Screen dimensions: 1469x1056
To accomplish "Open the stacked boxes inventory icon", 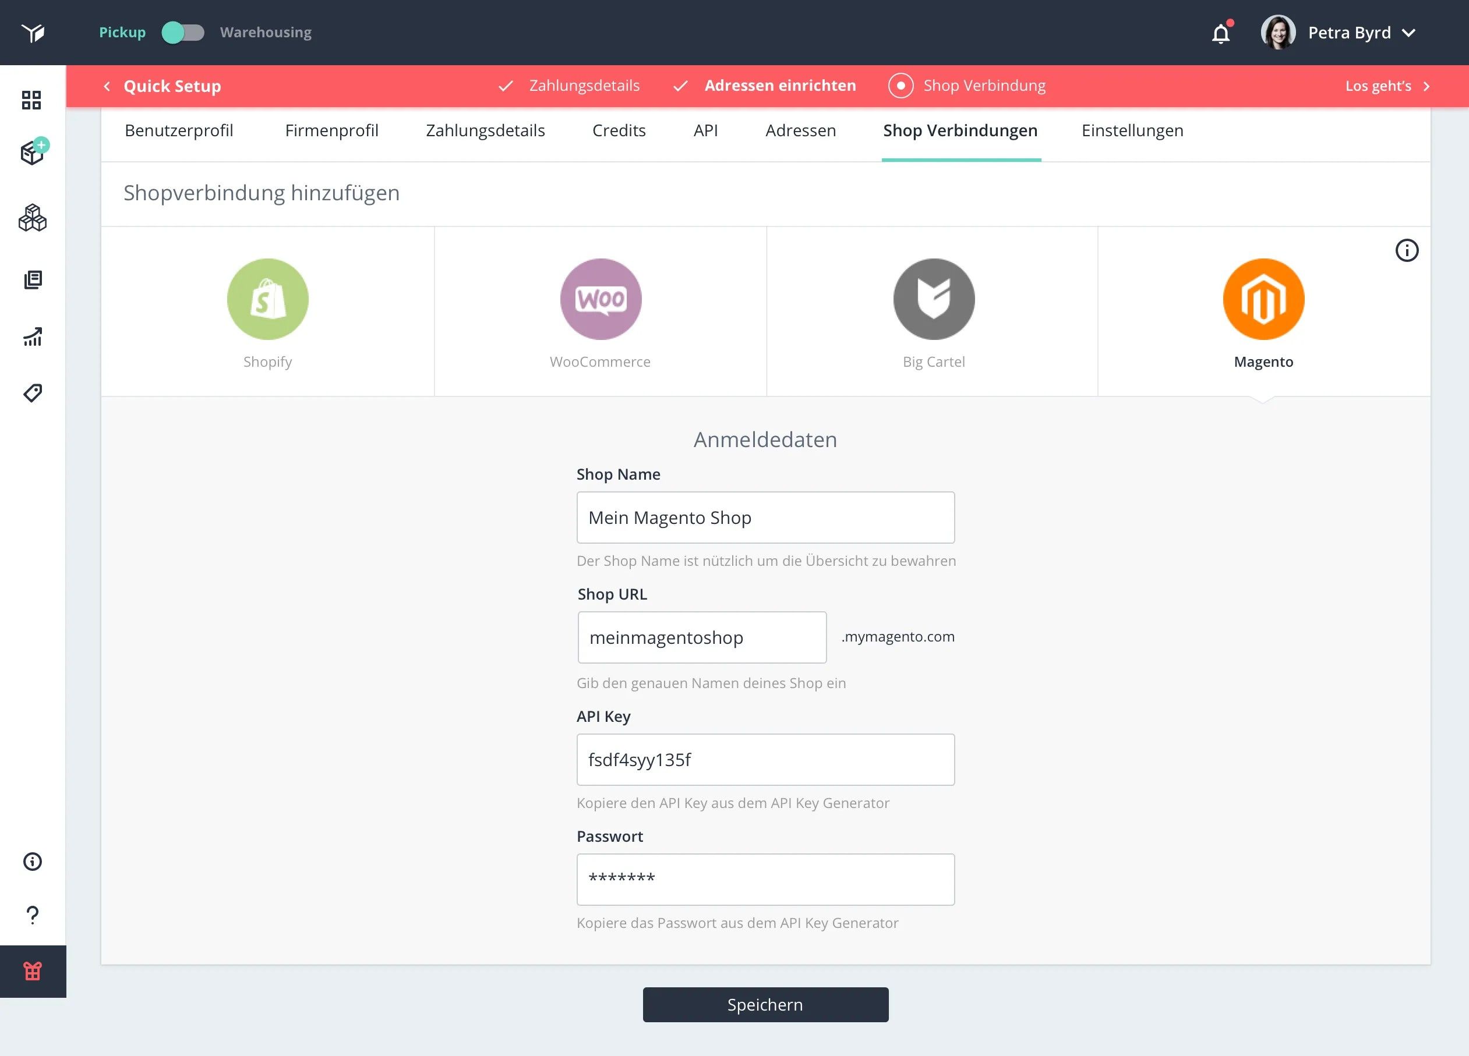I will tap(33, 218).
